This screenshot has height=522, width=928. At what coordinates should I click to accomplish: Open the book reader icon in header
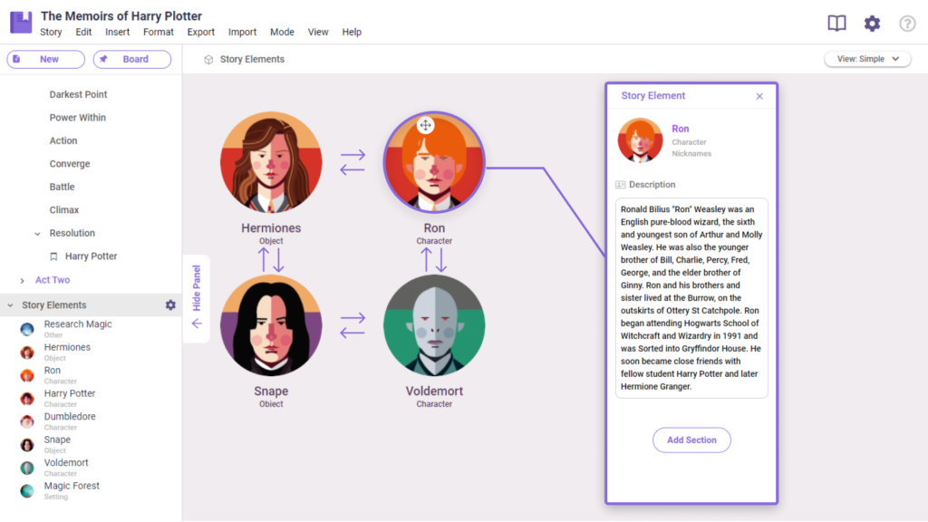tap(836, 24)
